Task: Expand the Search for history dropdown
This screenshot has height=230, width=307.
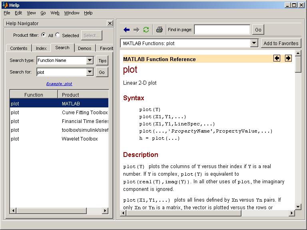Action: 90,72
